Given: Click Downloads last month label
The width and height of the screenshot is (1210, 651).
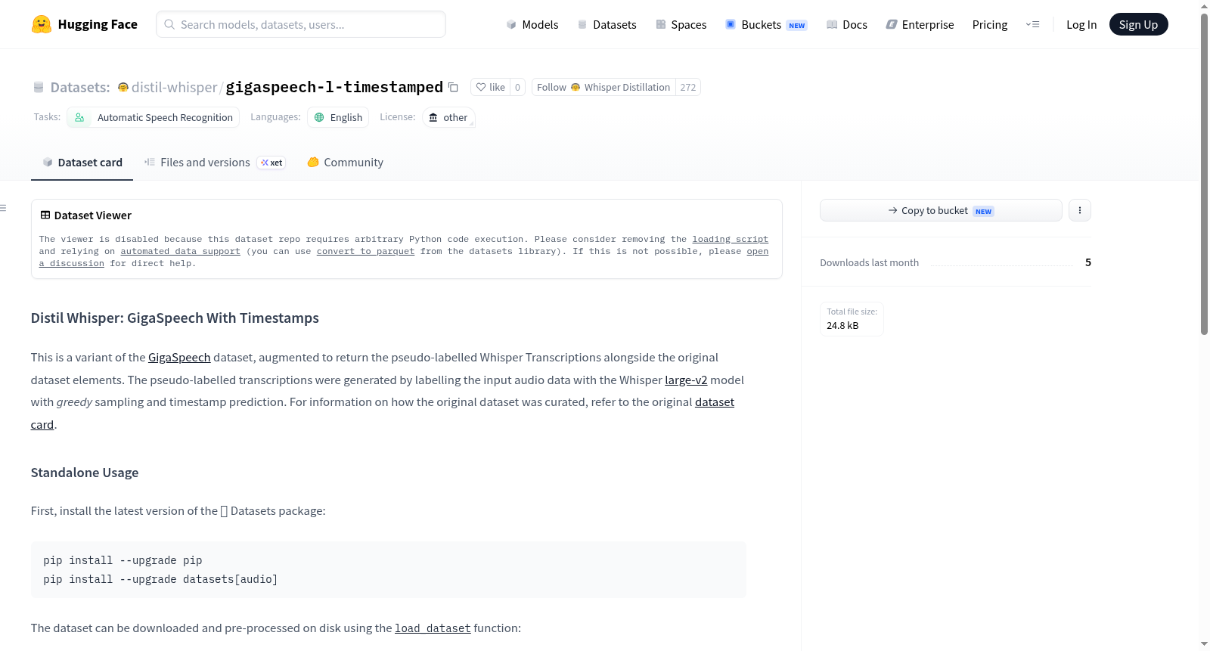Looking at the screenshot, I should (x=870, y=263).
